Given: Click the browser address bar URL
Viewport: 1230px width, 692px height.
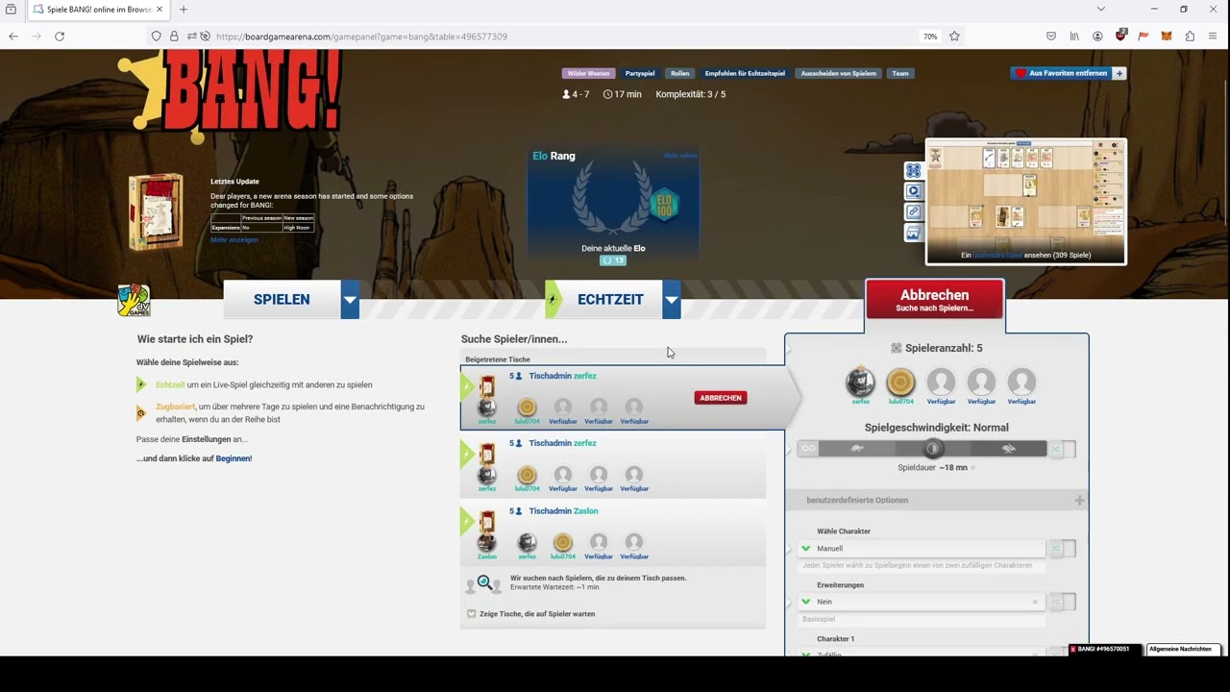Looking at the screenshot, I should pos(361,37).
